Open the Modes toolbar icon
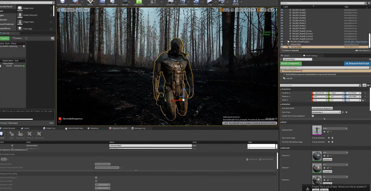This screenshot has width=371, height=191. point(90,3)
